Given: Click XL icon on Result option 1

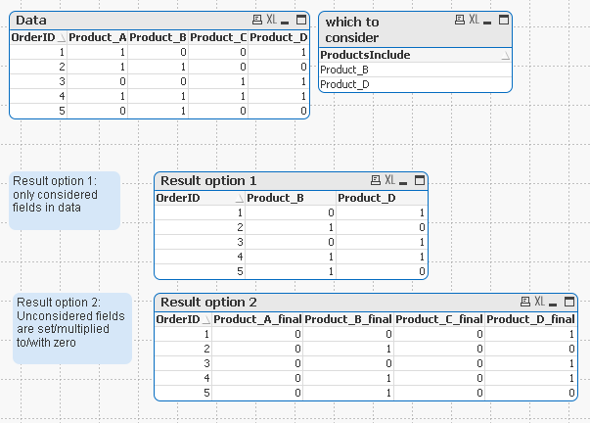Looking at the screenshot, I should click(x=388, y=181).
